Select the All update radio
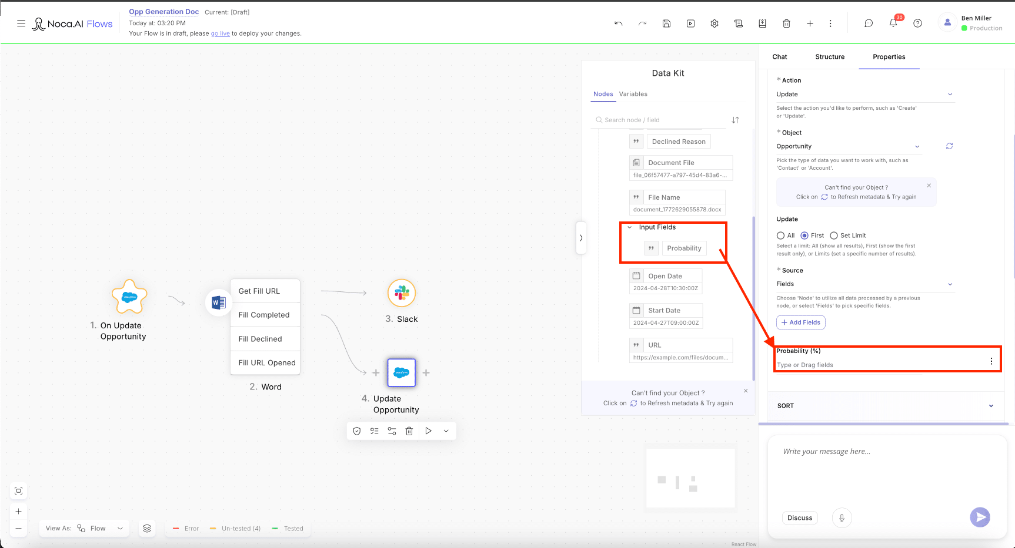The height and width of the screenshot is (548, 1015). point(780,236)
